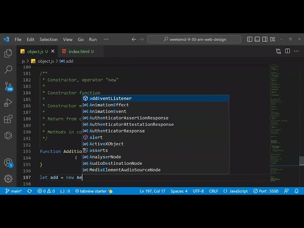The image size is (304, 228).
Task: Split the editor to the right
Action: pyautogui.click(x=287, y=51)
